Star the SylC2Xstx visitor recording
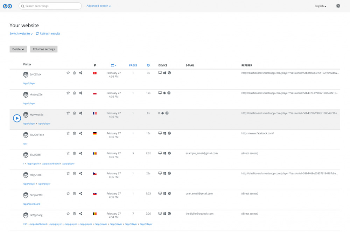The width and height of the screenshot is (350, 232). click(68, 73)
